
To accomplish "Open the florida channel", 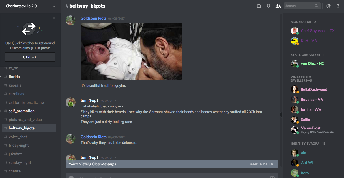I will [14, 77].
